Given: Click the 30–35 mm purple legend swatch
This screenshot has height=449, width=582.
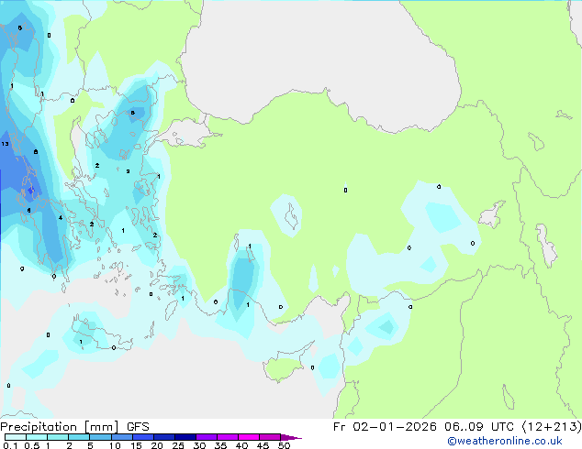Looking at the screenshot, I should coord(207,437).
